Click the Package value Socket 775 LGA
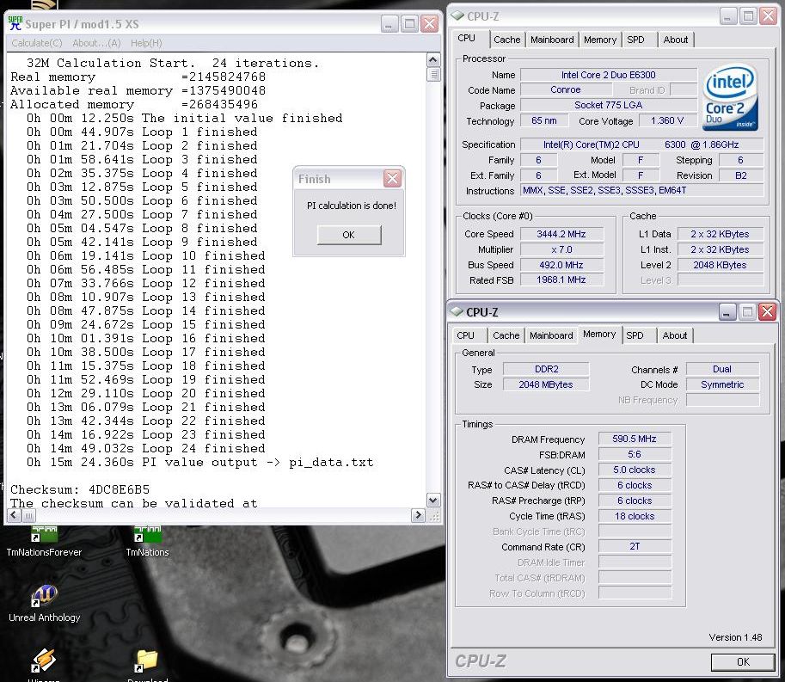The height and width of the screenshot is (682, 785). (608, 105)
